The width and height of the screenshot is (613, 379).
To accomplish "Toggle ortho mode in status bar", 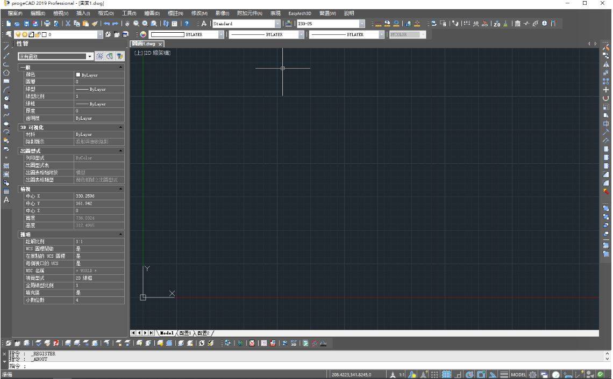I will point(459,374).
